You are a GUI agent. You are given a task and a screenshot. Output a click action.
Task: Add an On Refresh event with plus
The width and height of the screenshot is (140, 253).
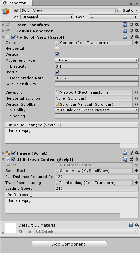tap(125, 216)
